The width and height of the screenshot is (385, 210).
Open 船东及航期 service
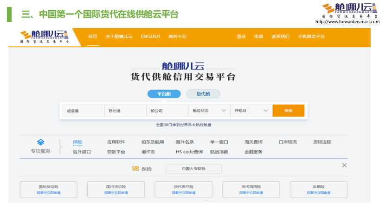pyautogui.click(x=153, y=142)
